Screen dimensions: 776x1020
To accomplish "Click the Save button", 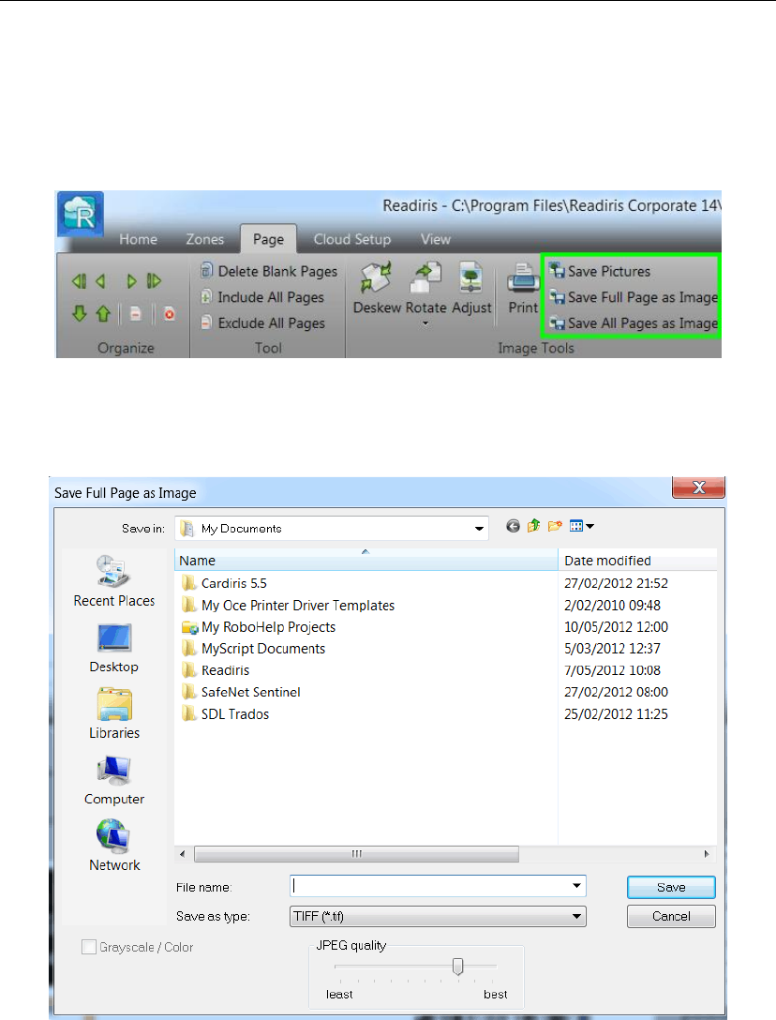I will tap(671, 887).
